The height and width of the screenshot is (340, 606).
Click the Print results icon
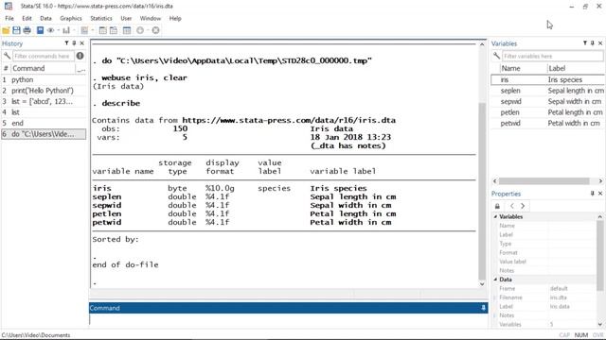click(x=27, y=30)
